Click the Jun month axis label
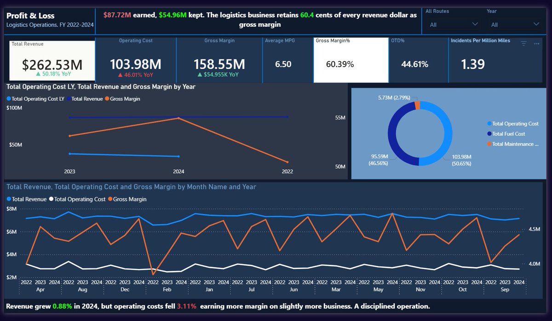This screenshot has width=552, height=321. click(x=293, y=290)
